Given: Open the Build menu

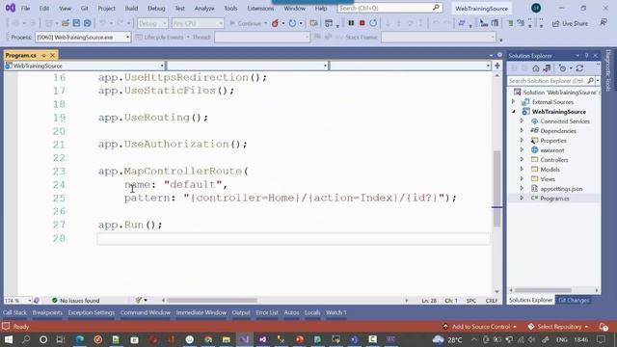Looking at the screenshot, I should pyautogui.click(x=131, y=9).
